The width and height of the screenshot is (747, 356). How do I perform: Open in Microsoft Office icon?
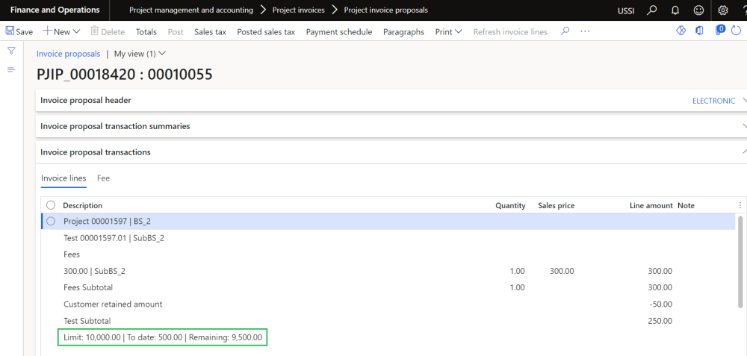699,31
